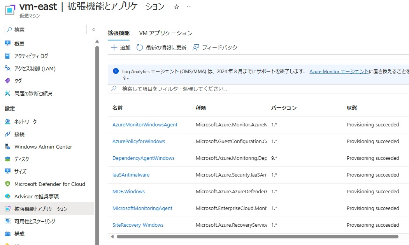This screenshot has height=245, width=409.
Task: Open フィードバック (Feedback) in the toolbar
Action: (215, 47)
